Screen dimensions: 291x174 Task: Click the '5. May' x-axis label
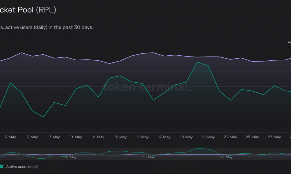point(32,137)
